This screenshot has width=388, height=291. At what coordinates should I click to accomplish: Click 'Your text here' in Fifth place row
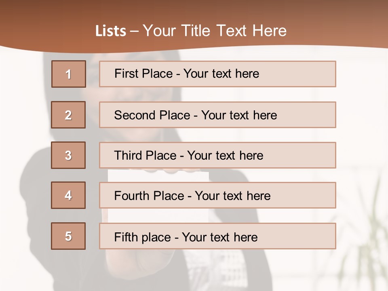point(219,237)
